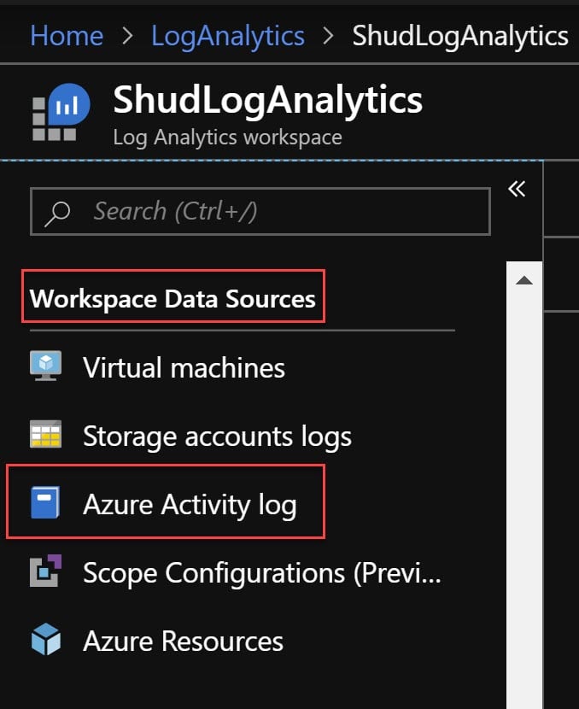Navigate to LogAnalytics breadcrumb link
The width and height of the screenshot is (579, 709).
click(227, 35)
